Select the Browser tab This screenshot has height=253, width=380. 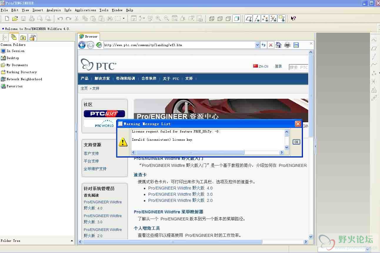pyautogui.click(x=89, y=36)
